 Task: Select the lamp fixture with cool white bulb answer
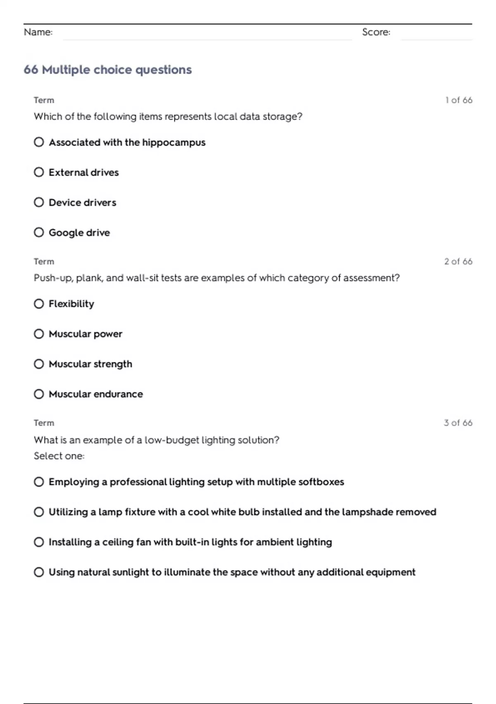(39, 512)
